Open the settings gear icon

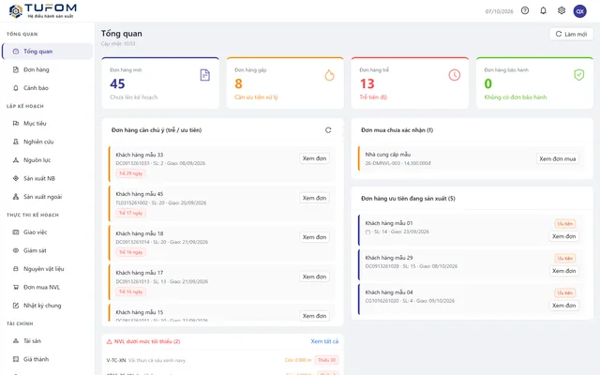(562, 10)
